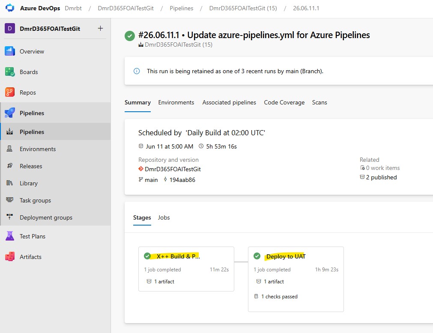Screen dimensions: 433x333
Task: Click the '1h 9m 23s' stage duration
Action: (x=327, y=270)
